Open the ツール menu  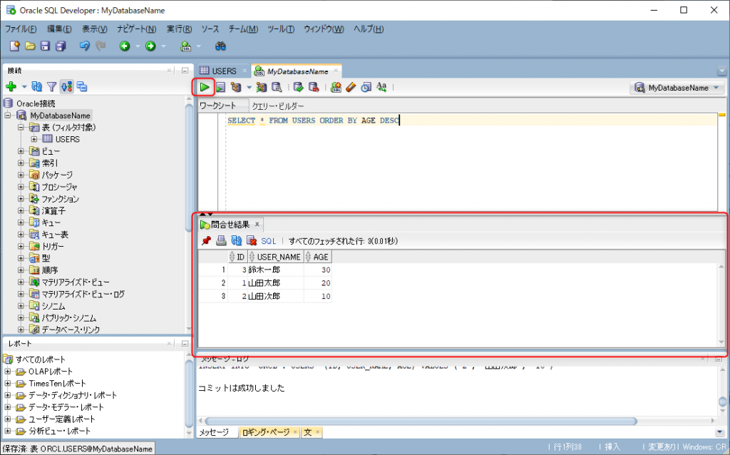tap(281, 29)
